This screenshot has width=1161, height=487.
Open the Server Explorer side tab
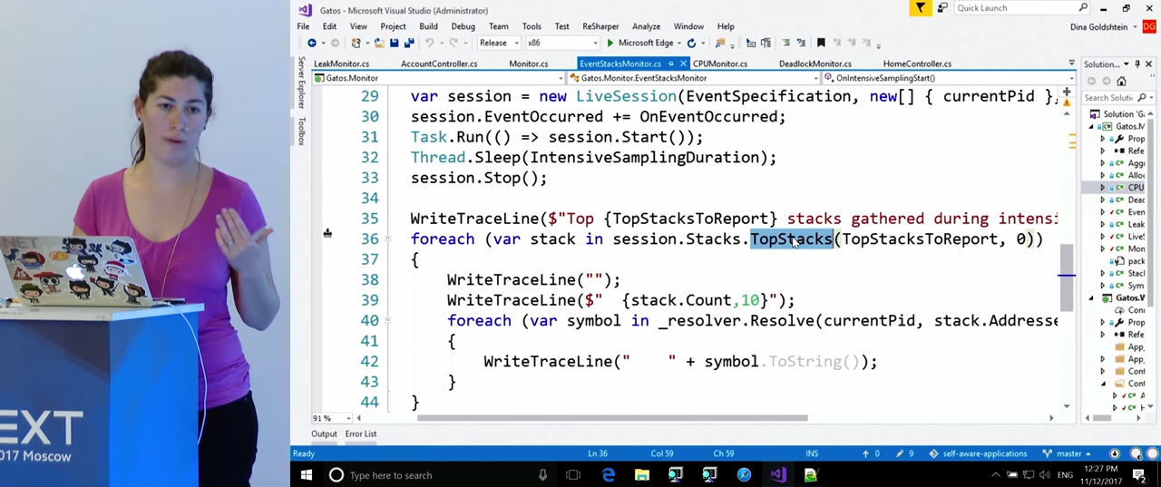[302, 83]
